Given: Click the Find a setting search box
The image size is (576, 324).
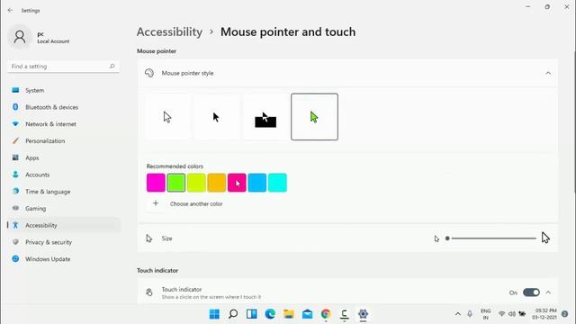Looking at the screenshot, I should [x=63, y=67].
